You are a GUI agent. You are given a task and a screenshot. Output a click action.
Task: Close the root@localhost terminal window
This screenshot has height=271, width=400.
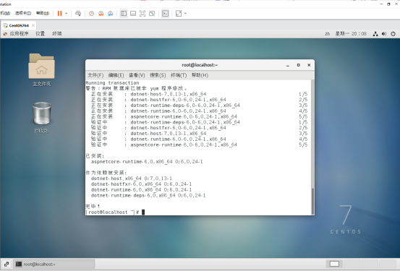tap(309, 65)
